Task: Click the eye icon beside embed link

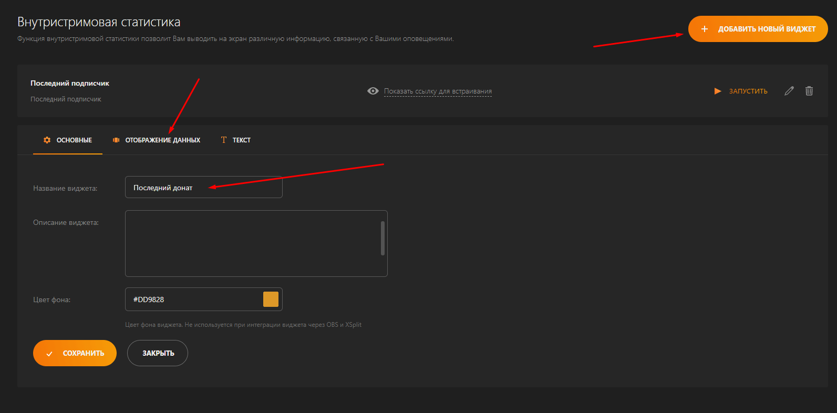Action: [x=373, y=91]
